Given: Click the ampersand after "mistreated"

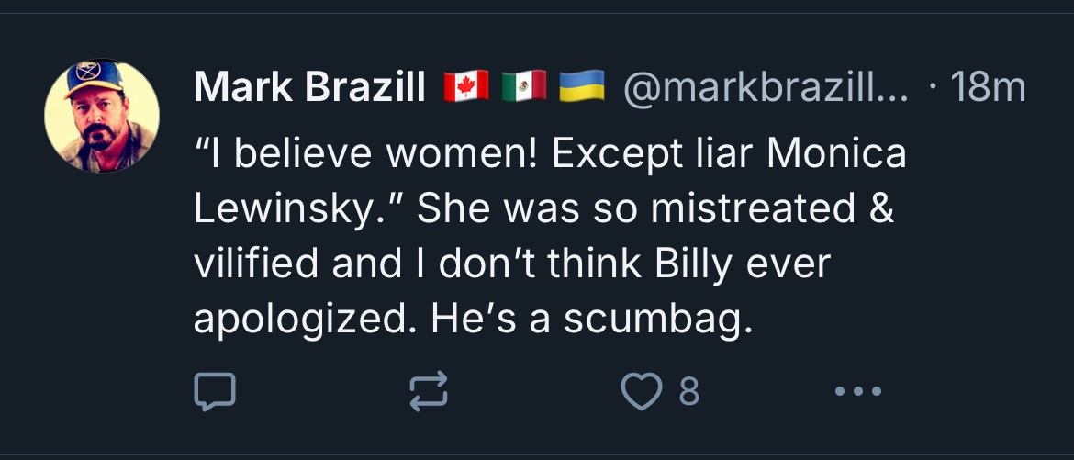Looking at the screenshot, I should click(878, 208).
